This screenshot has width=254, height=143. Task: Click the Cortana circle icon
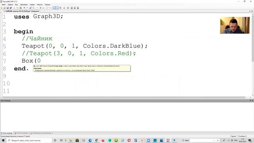(x=55, y=140)
